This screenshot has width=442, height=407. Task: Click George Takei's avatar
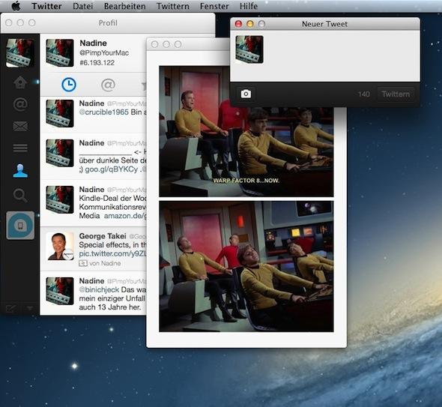coord(60,247)
